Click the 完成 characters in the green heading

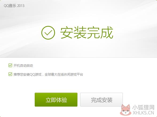tap(100, 33)
